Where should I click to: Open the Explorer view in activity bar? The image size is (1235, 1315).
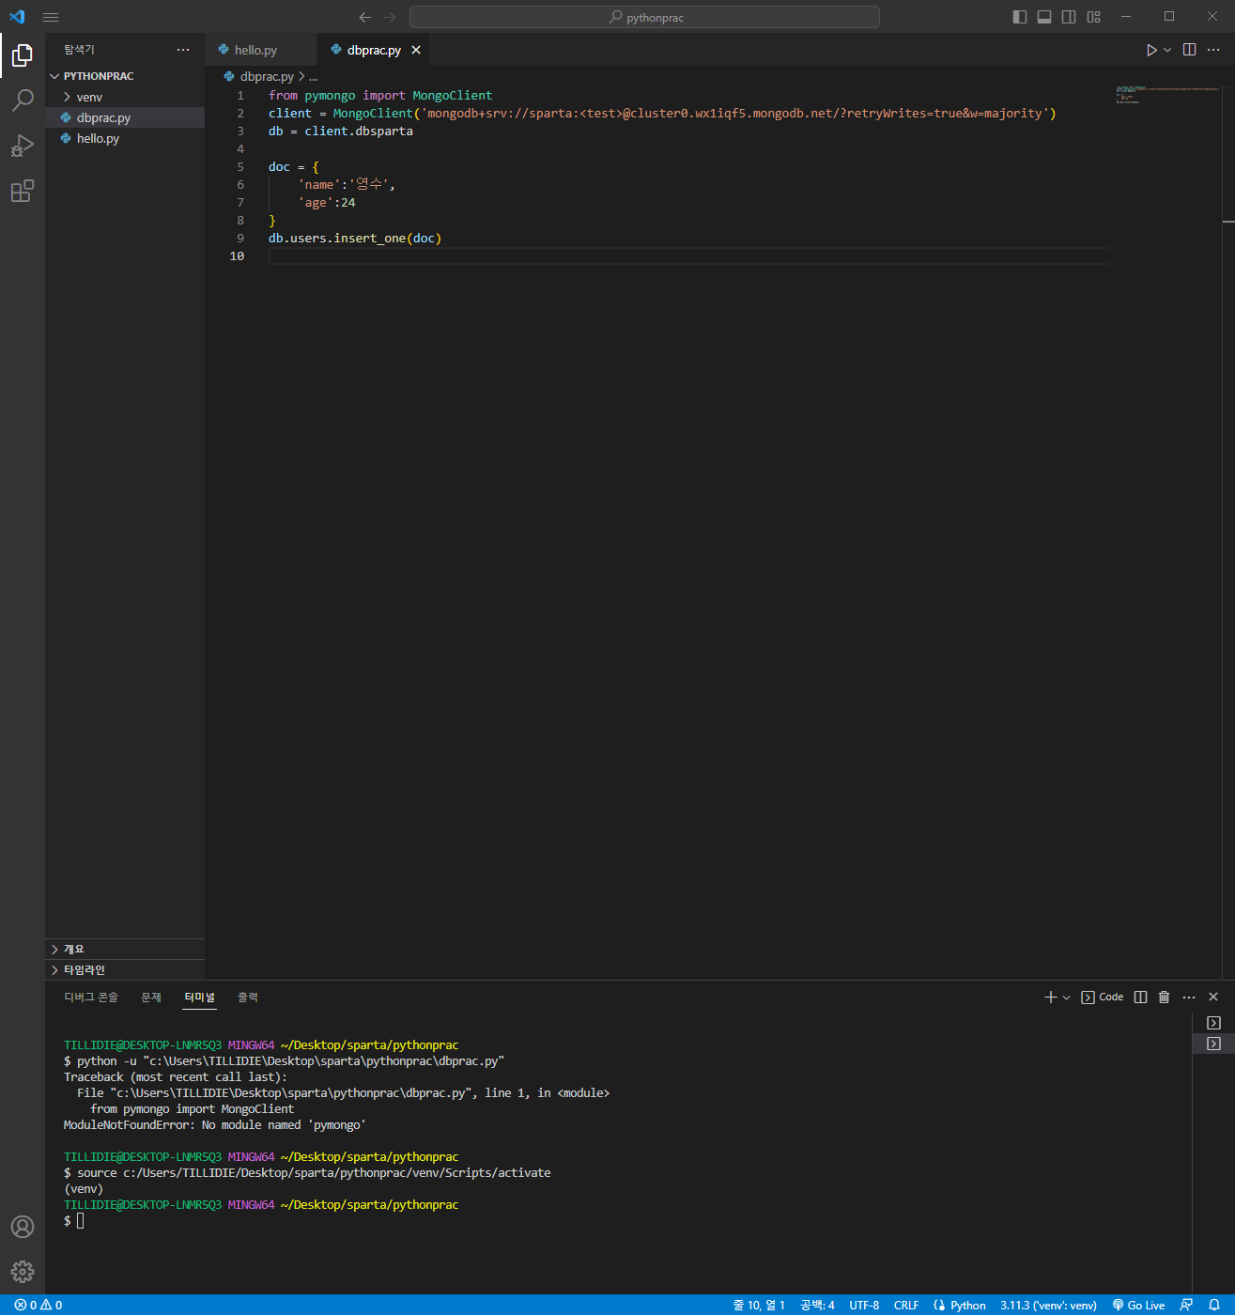click(23, 55)
